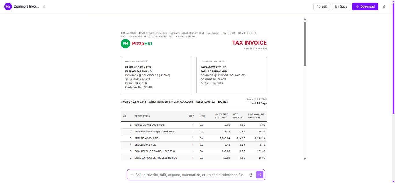Click the S/O No.: label

pyautogui.click(x=223, y=102)
